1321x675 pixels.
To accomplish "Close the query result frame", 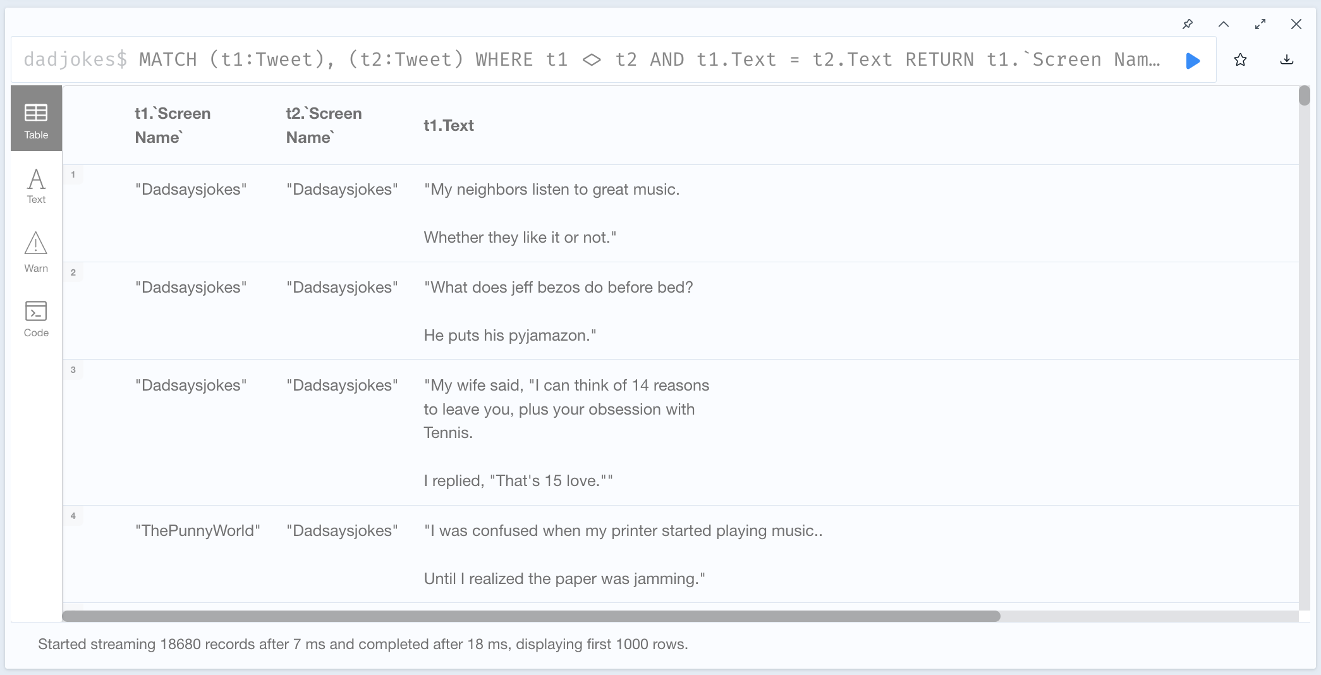I will tap(1296, 24).
